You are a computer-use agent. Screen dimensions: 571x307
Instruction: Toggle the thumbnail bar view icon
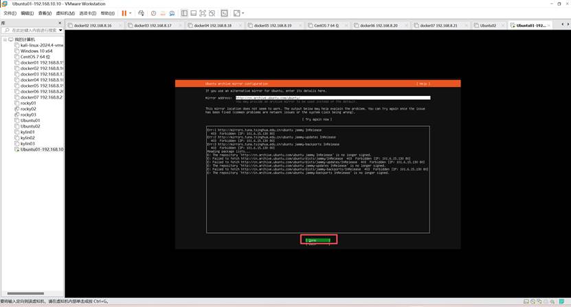(x=193, y=13)
